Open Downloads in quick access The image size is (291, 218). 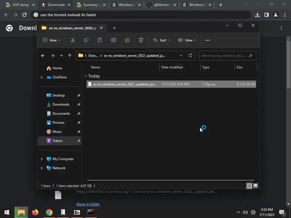(x=59, y=104)
